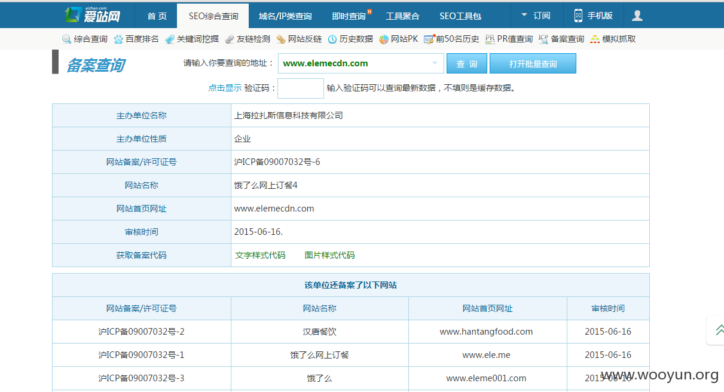Click the site name 饿了么网上订餐4
The width and height of the screenshot is (724, 392).
point(266,185)
